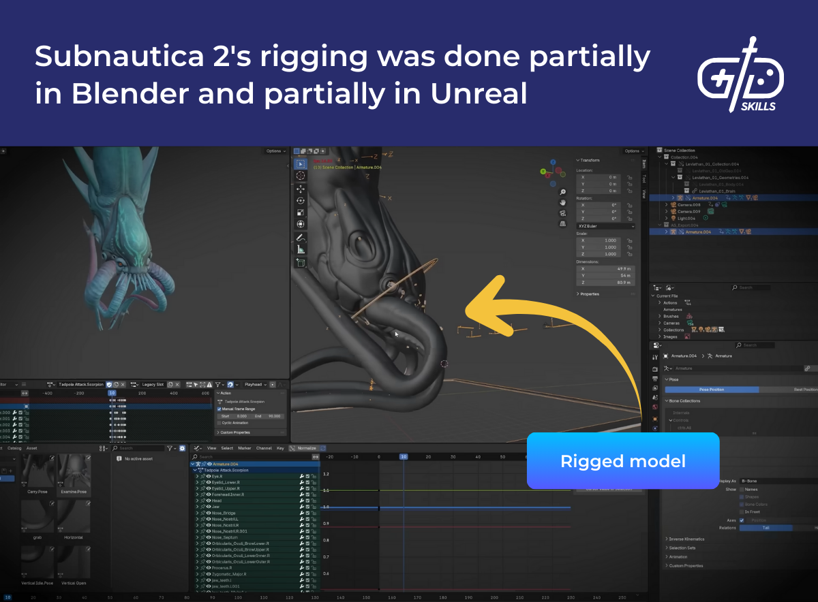Switch the armature to Rest Position
Image resolution: width=818 pixels, height=602 pixels.
[x=804, y=390]
